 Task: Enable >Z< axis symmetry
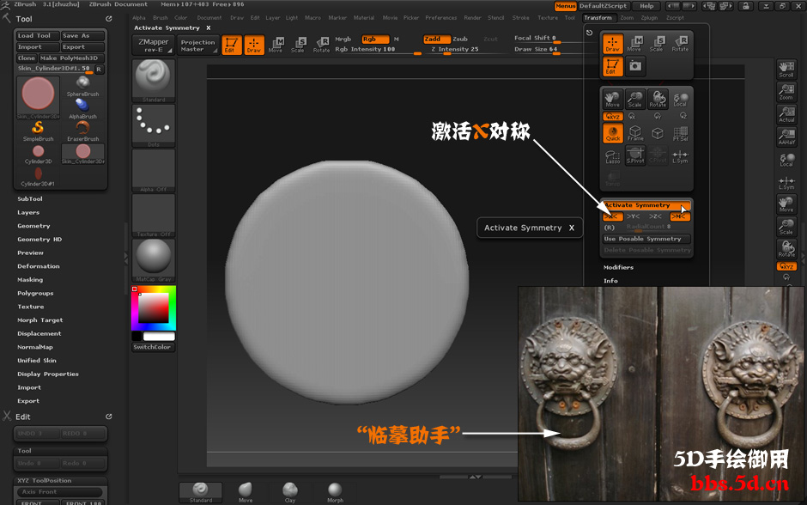(655, 216)
